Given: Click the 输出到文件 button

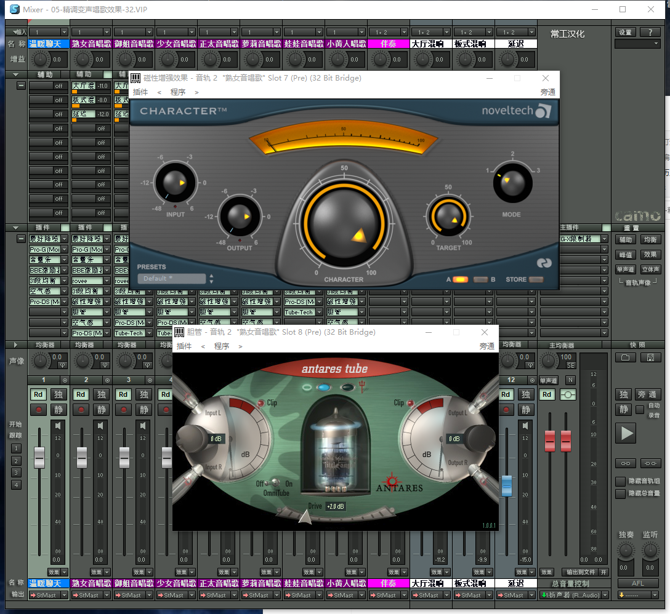Looking at the screenshot, I should coord(581,572).
